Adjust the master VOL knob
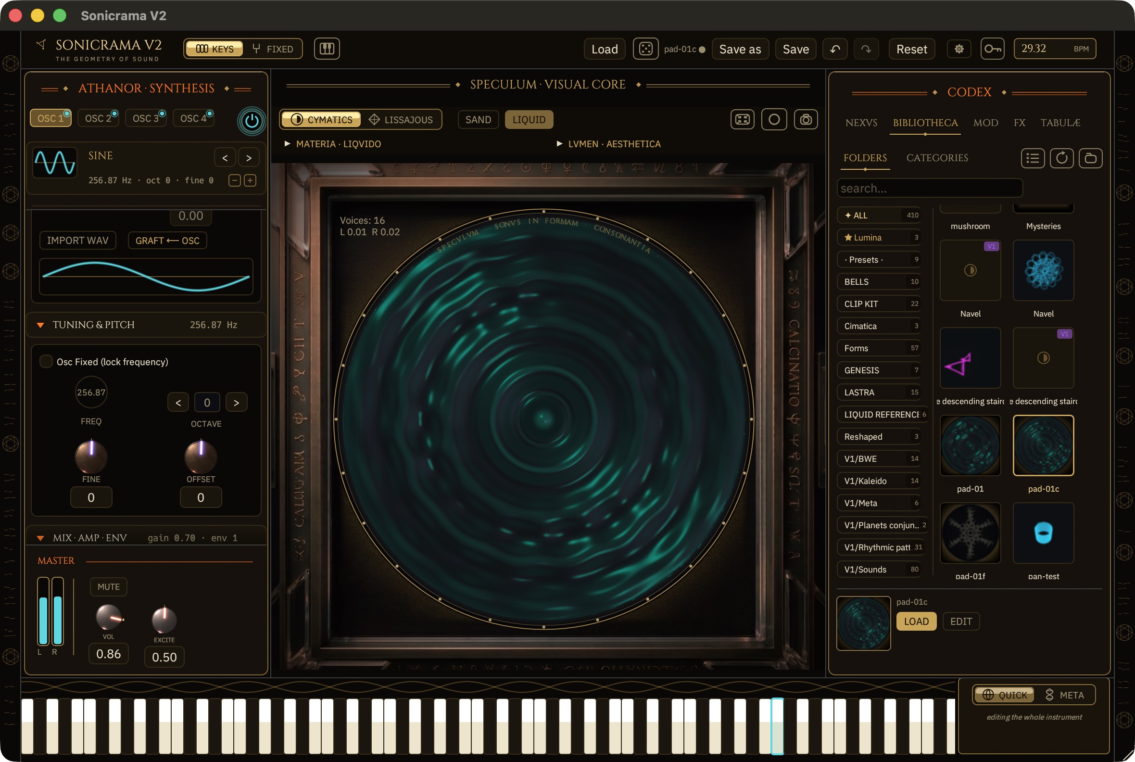 coord(109,617)
